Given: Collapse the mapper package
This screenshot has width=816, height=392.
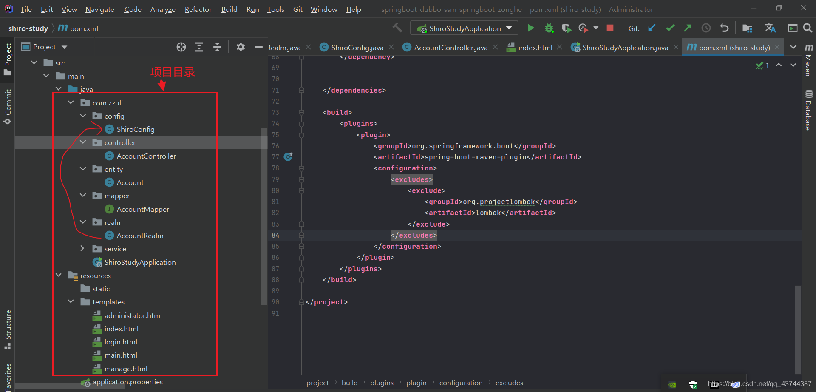Looking at the screenshot, I should coord(83,195).
